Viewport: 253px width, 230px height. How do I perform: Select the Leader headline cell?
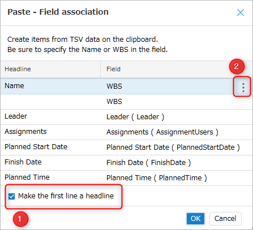tap(50, 117)
